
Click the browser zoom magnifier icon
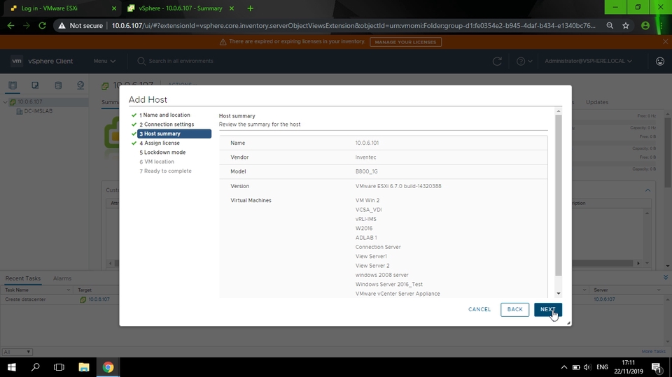(x=610, y=26)
